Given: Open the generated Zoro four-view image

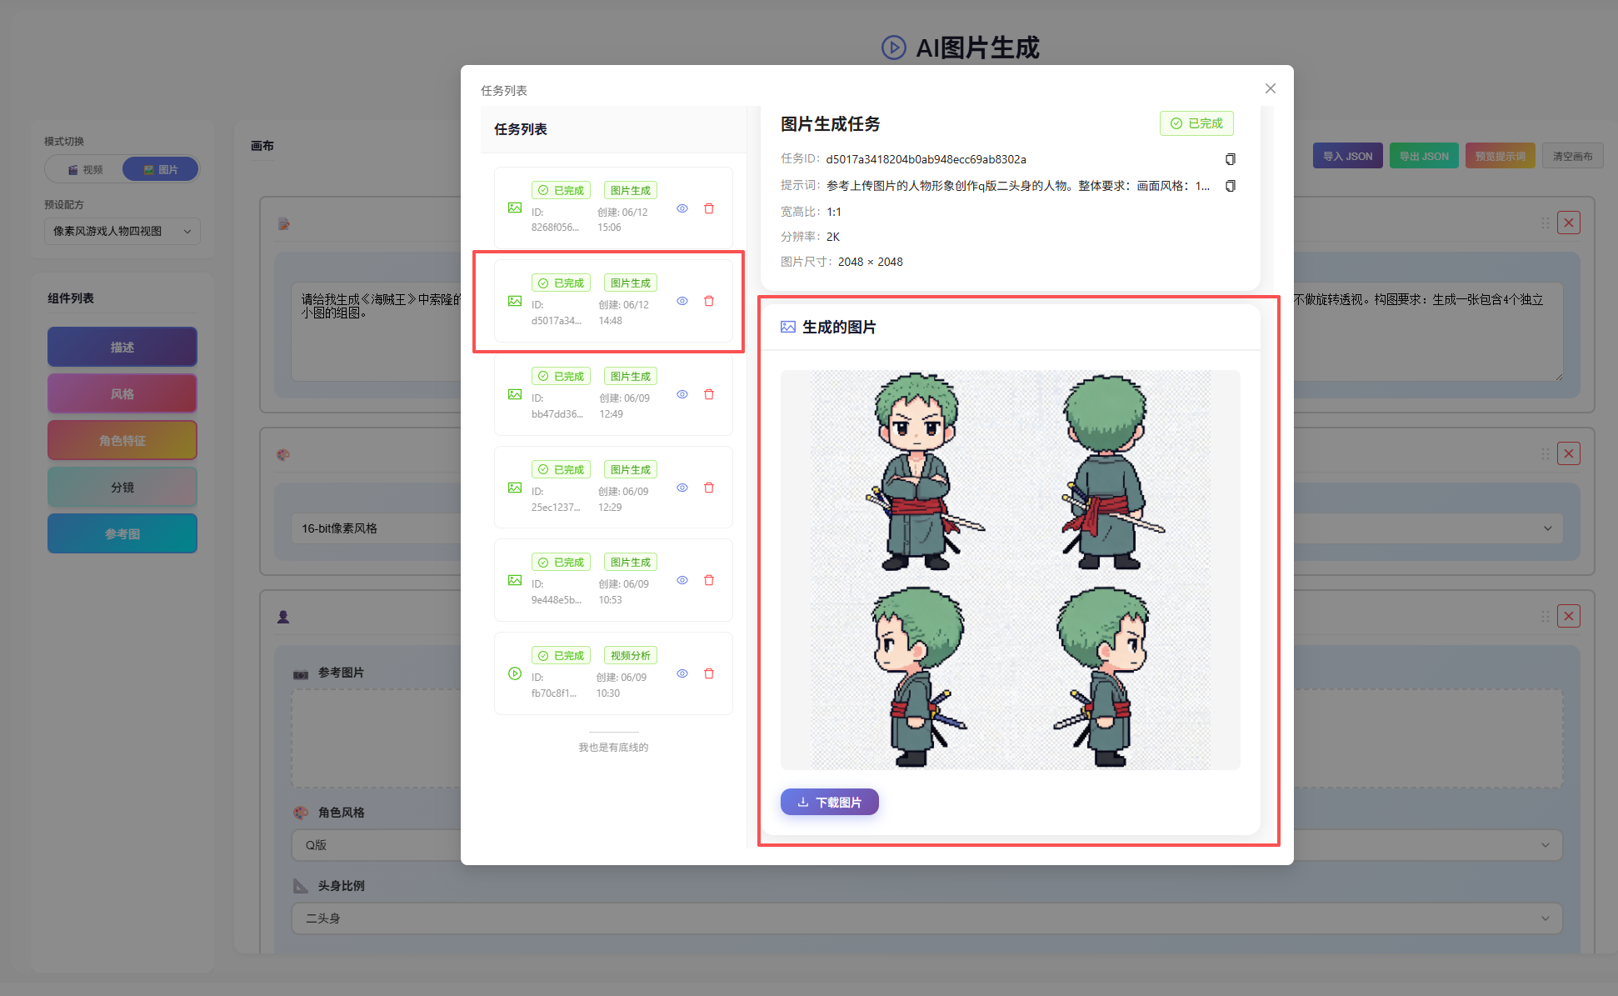Looking at the screenshot, I should [1011, 570].
